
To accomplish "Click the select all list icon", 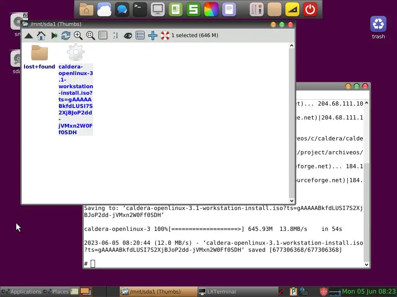I will 140,35.
